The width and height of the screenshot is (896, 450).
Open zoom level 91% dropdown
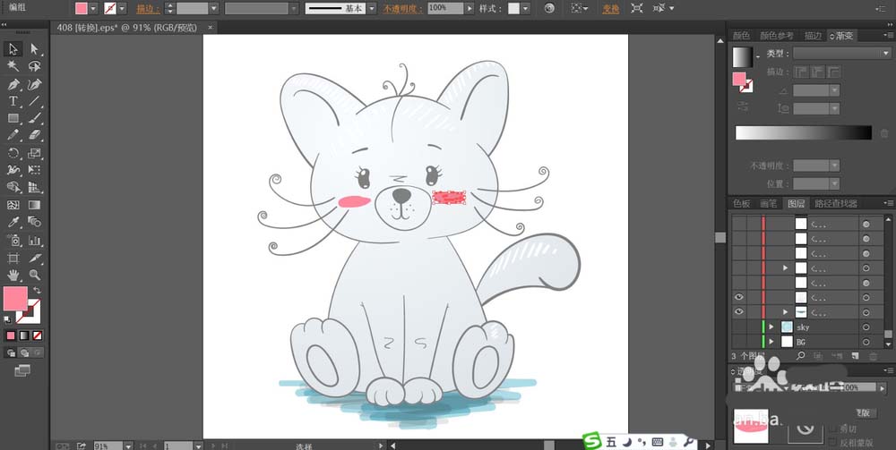[128, 446]
